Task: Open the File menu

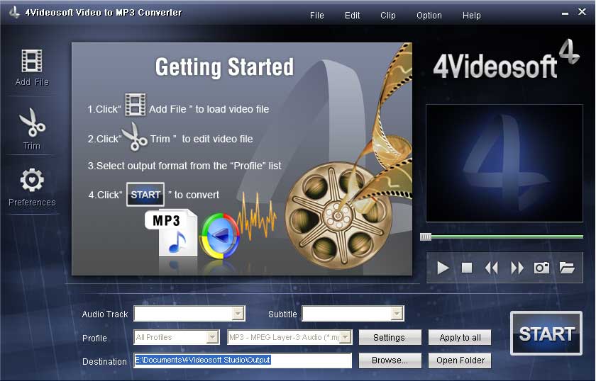Action: [x=317, y=16]
